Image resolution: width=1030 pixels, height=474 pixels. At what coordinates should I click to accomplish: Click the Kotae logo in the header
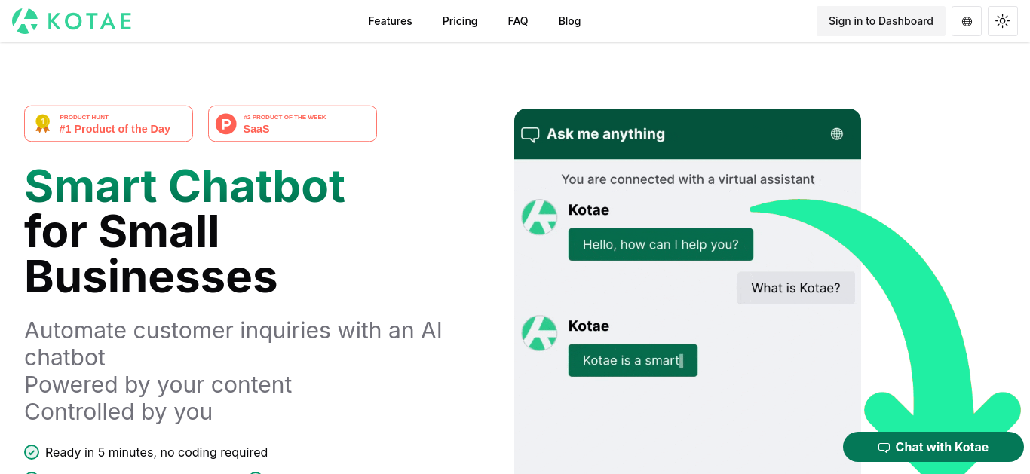[72, 21]
